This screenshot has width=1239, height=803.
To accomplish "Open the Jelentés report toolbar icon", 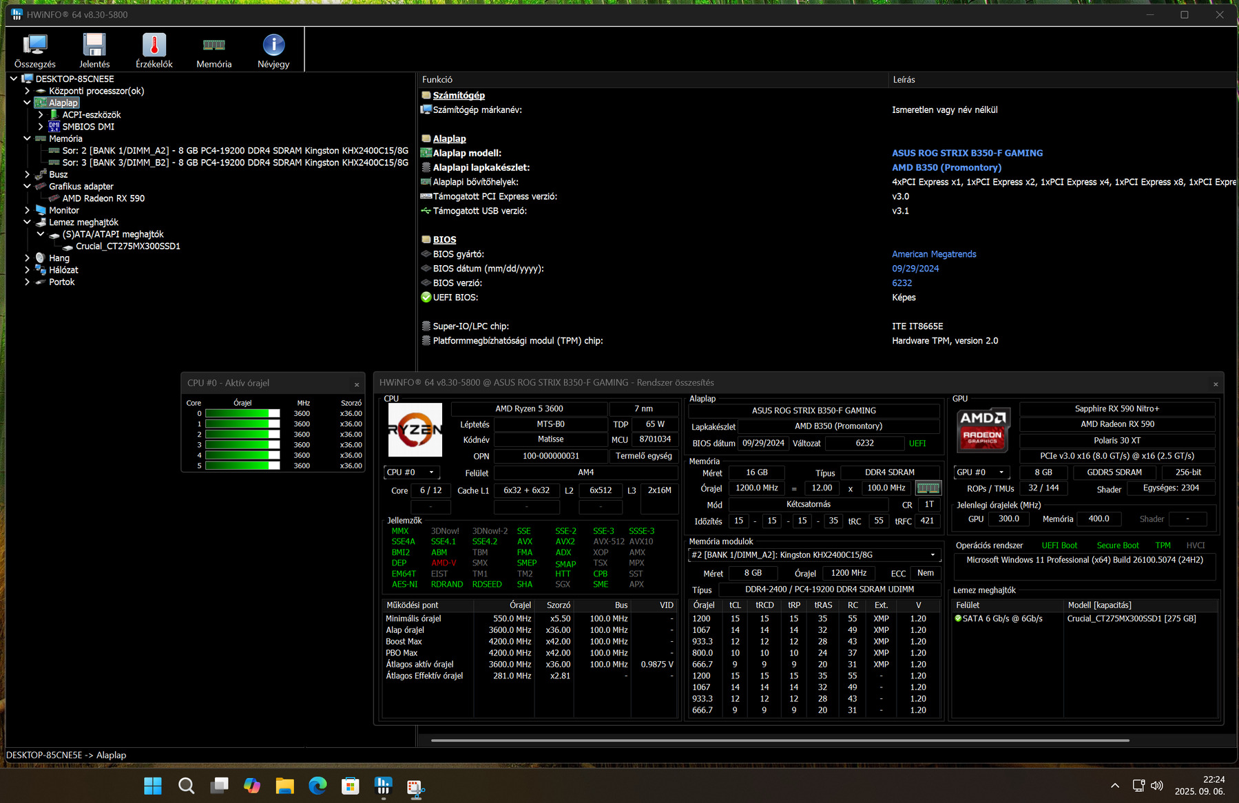I will 94,50.
